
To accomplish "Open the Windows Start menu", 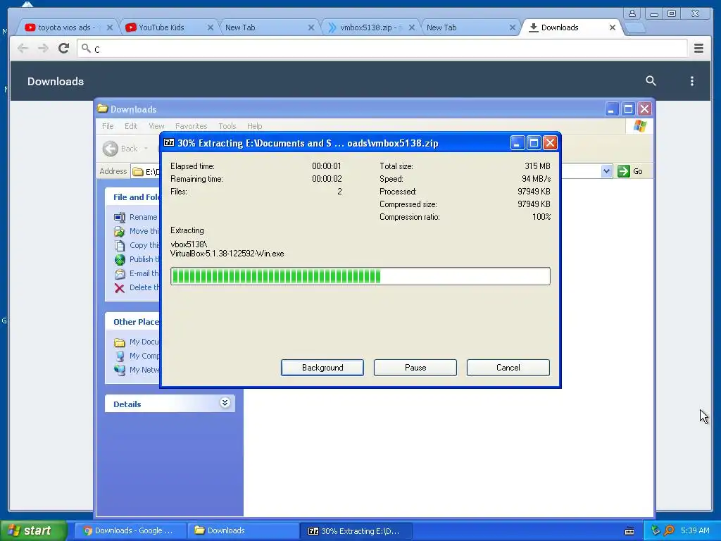I will click(33, 530).
